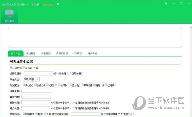Enable the 专题 checkbox
Screen dimensions: 192x117
pos(45,114)
